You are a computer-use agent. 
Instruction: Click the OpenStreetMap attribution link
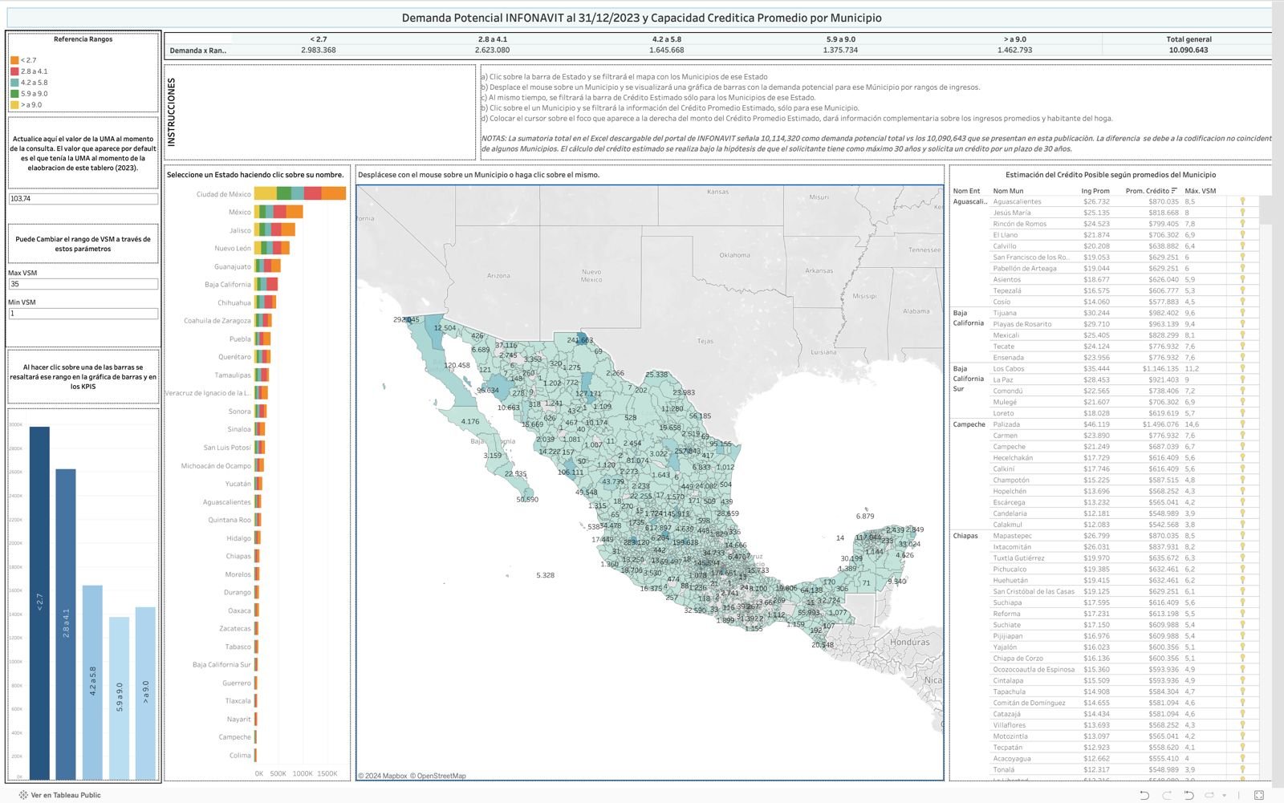click(437, 776)
